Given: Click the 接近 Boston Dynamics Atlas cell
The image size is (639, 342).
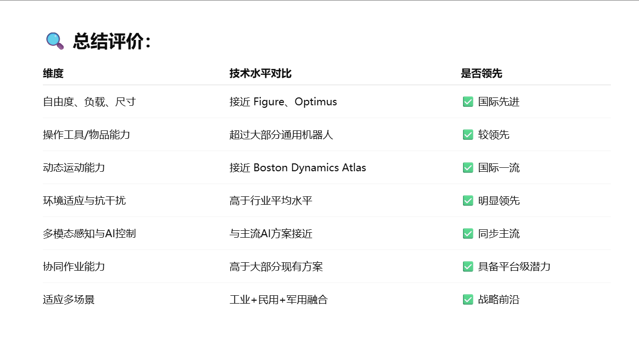Looking at the screenshot, I should 298,168.
